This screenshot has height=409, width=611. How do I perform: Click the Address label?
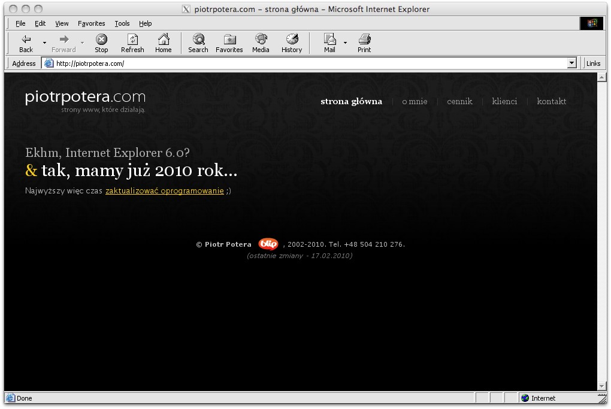point(24,63)
